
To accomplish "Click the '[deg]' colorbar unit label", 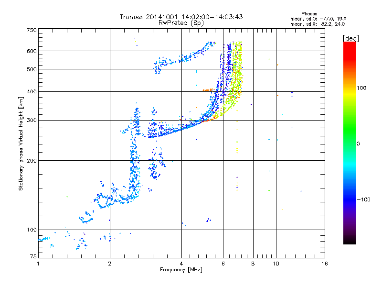I will click(350, 38).
